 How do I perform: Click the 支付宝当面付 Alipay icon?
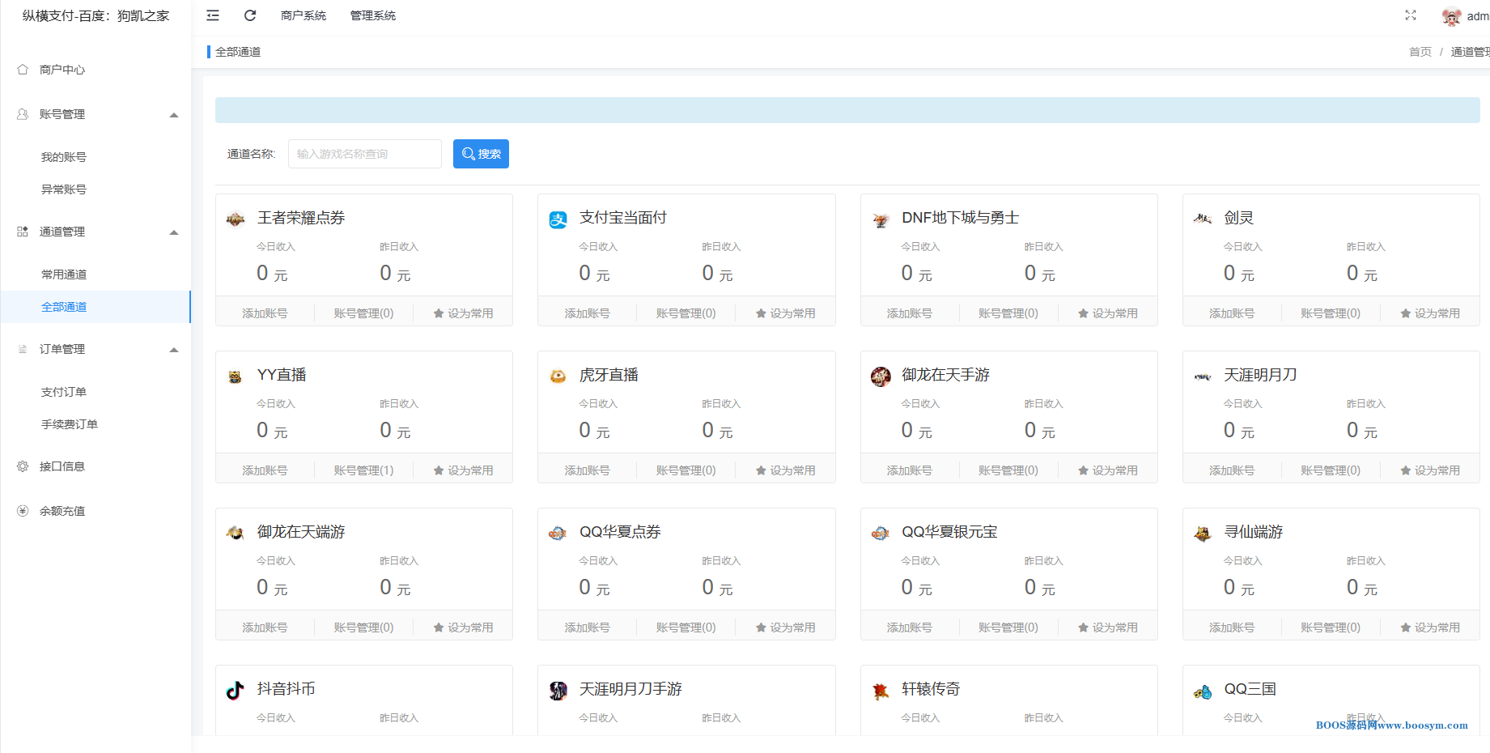(x=558, y=219)
